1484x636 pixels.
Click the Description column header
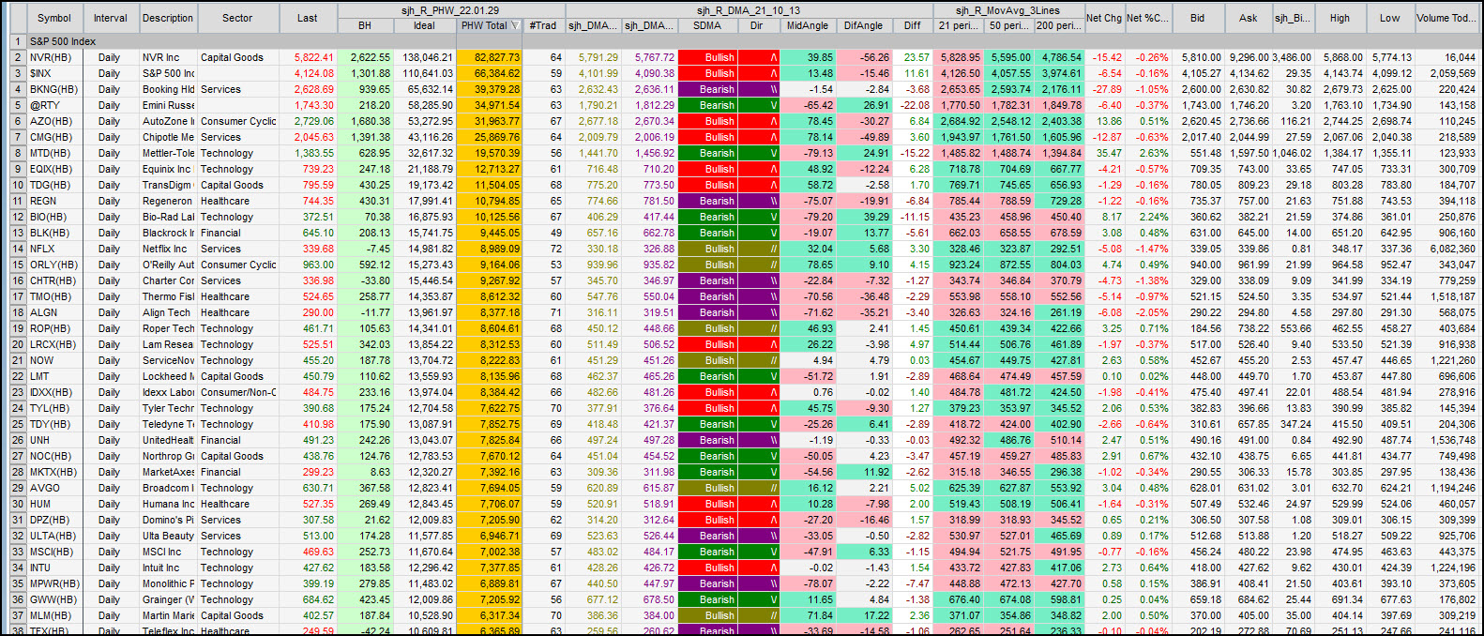tap(168, 18)
